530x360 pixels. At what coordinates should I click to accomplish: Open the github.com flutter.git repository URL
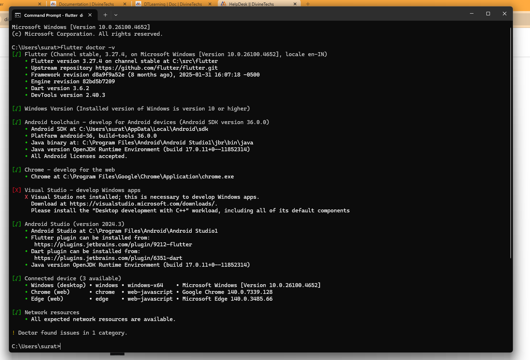click(x=156, y=68)
